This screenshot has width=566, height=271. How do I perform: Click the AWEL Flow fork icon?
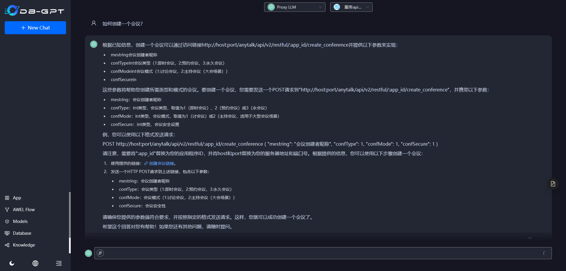(x=7, y=210)
